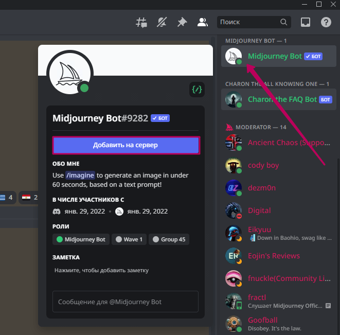Click the /imagine command mention
340x335 pixels.
80,175
